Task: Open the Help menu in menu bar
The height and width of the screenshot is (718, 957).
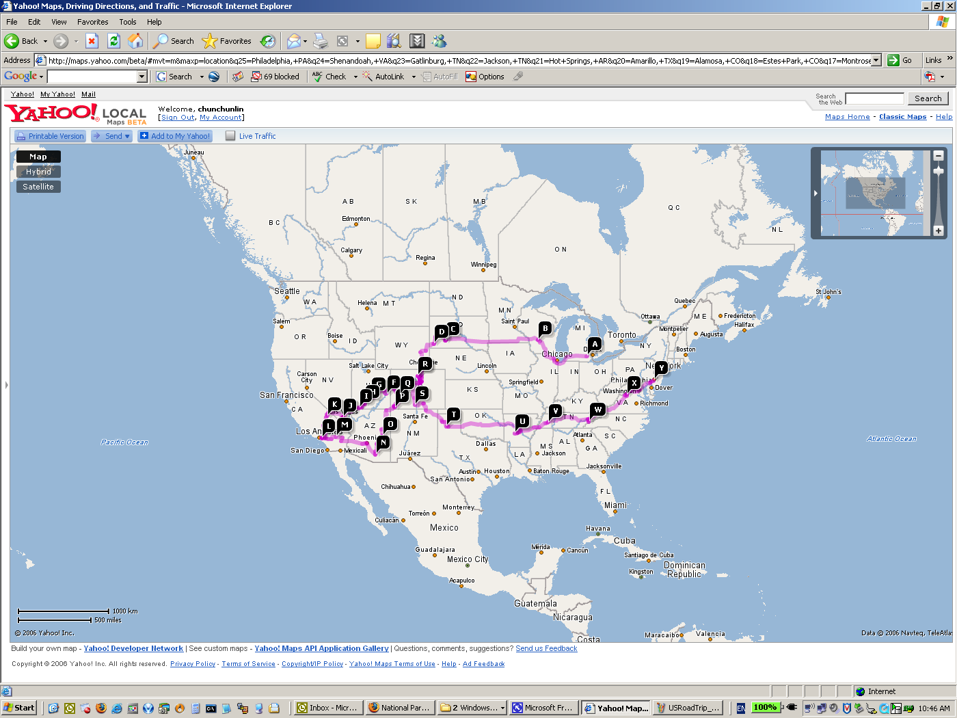Action: pyautogui.click(x=154, y=22)
